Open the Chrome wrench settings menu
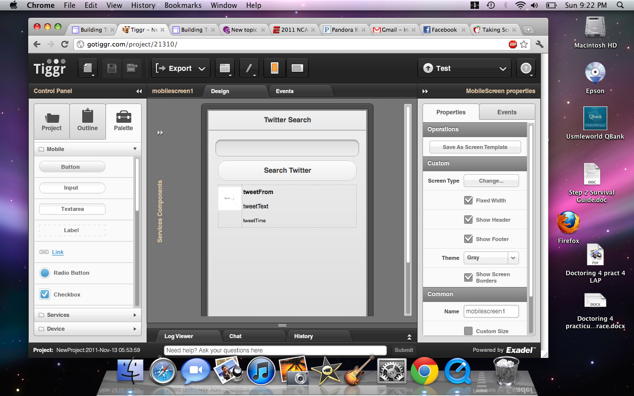The height and width of the screenshot is (396, 634). [x=539, y=44]
